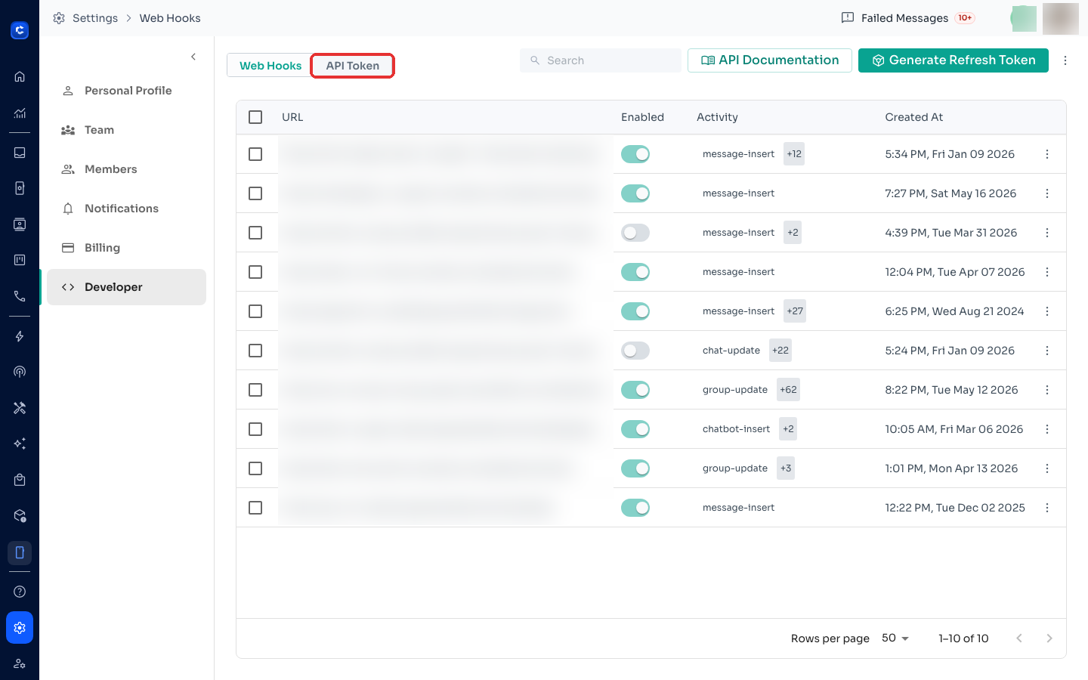The width and height of the screenshot is (1088, 680).
Task: Sort by Created At column header
Action: click(x=914, y=117)
